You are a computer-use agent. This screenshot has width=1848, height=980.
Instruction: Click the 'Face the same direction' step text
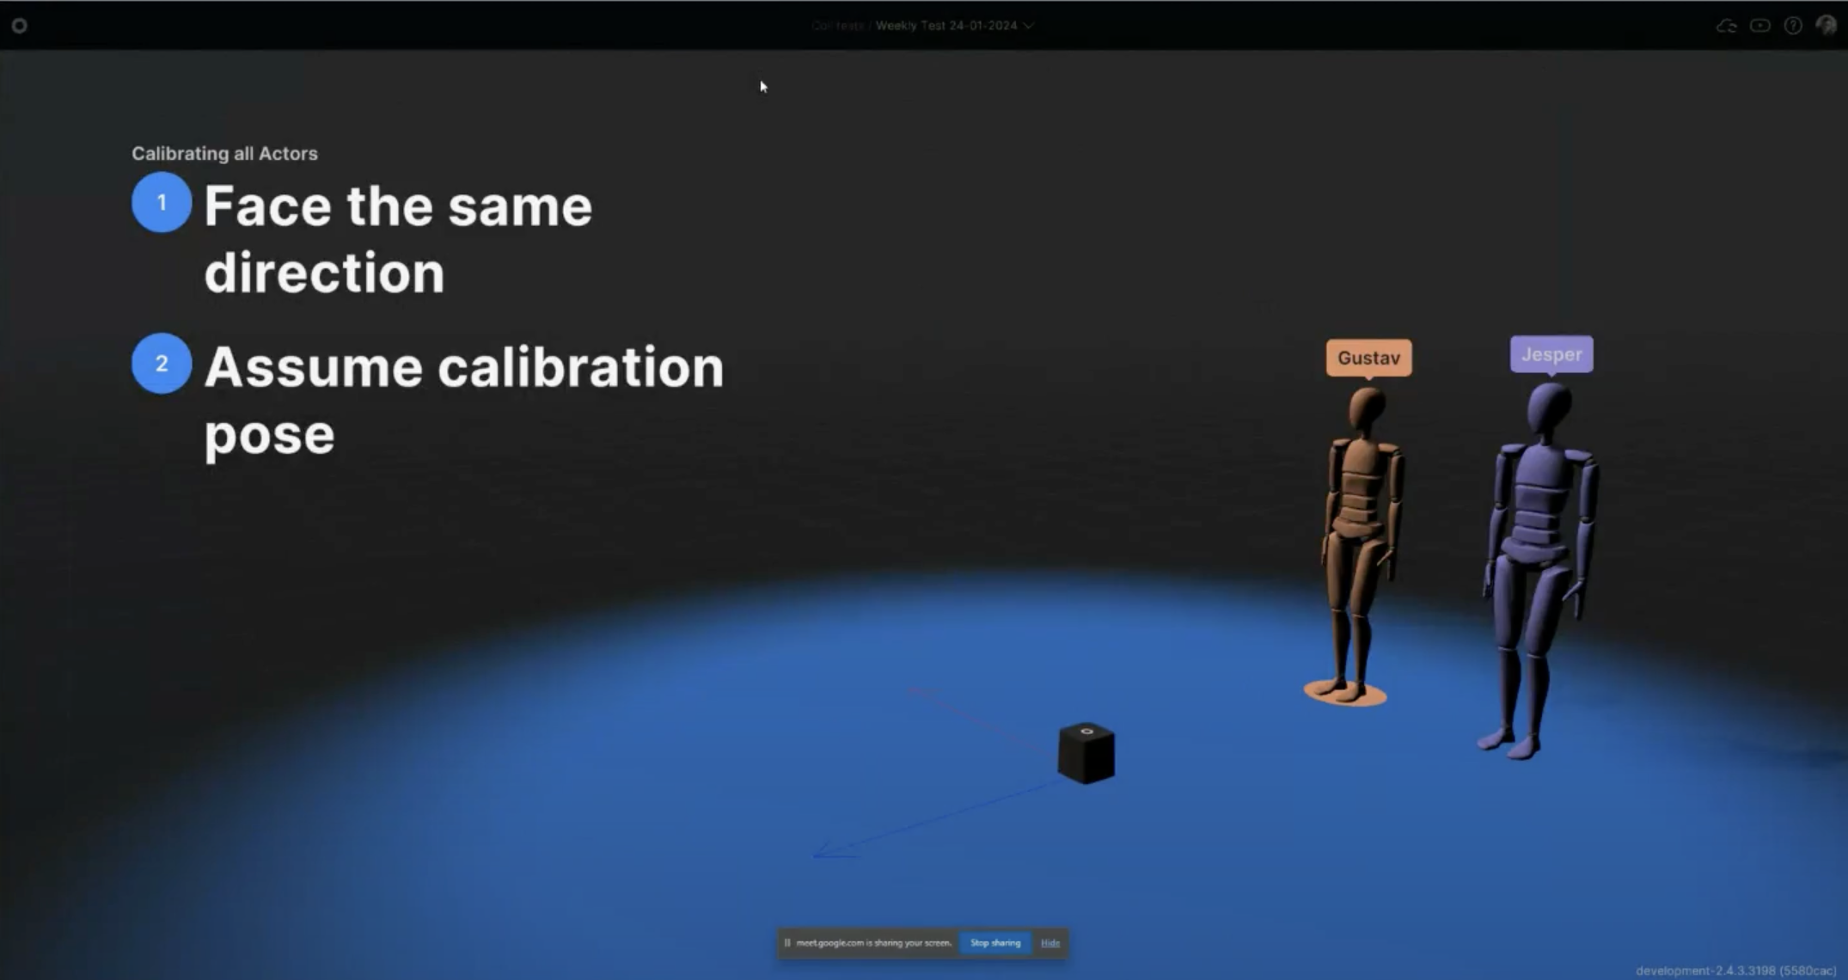398,240
